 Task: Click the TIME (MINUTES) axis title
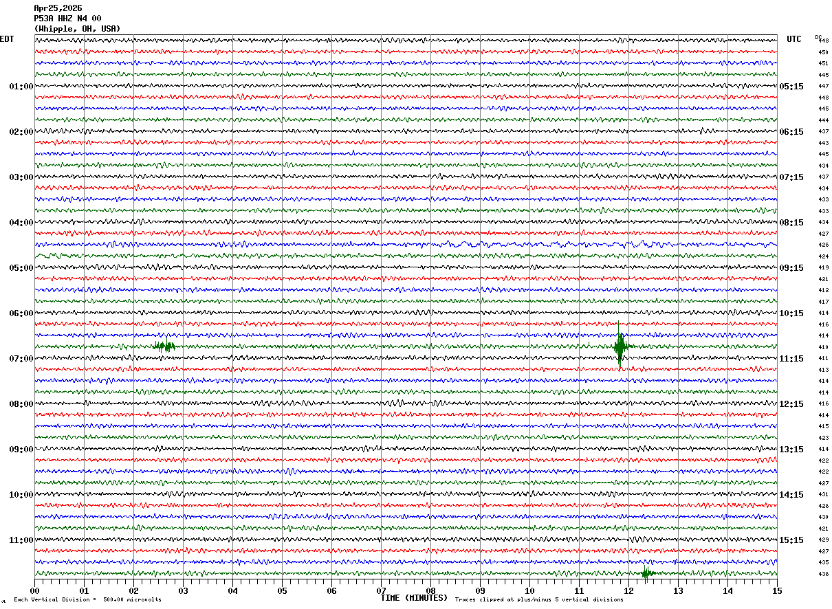[x=414, y=598]
